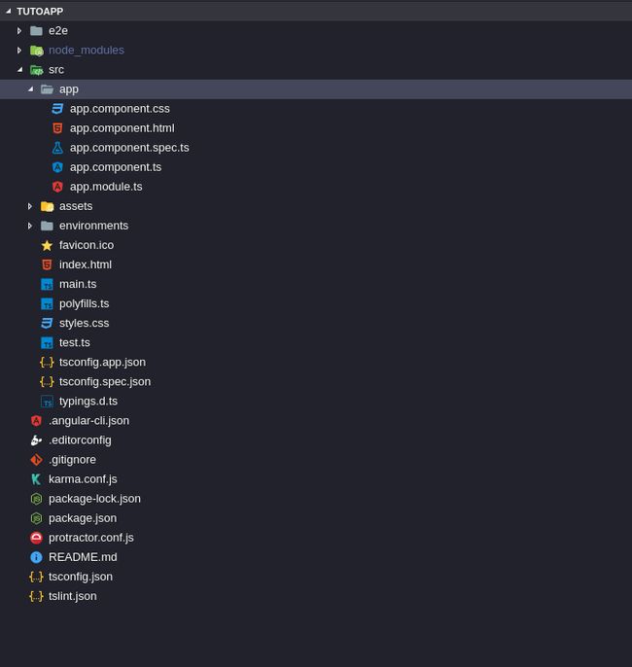Click the flask test icon for app.component.spec.ts

[x=57, y=148]
